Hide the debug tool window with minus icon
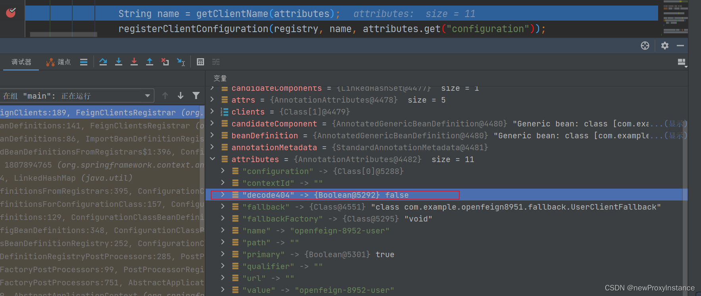701x296 pixels. (680, 46)
